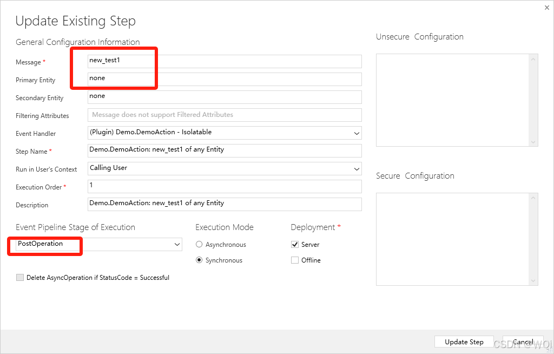
Task: Click the Step Name field
Action: click(225, 150)
